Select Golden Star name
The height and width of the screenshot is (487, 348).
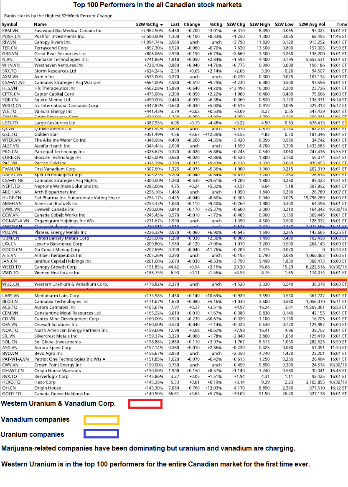click(46, 134)
